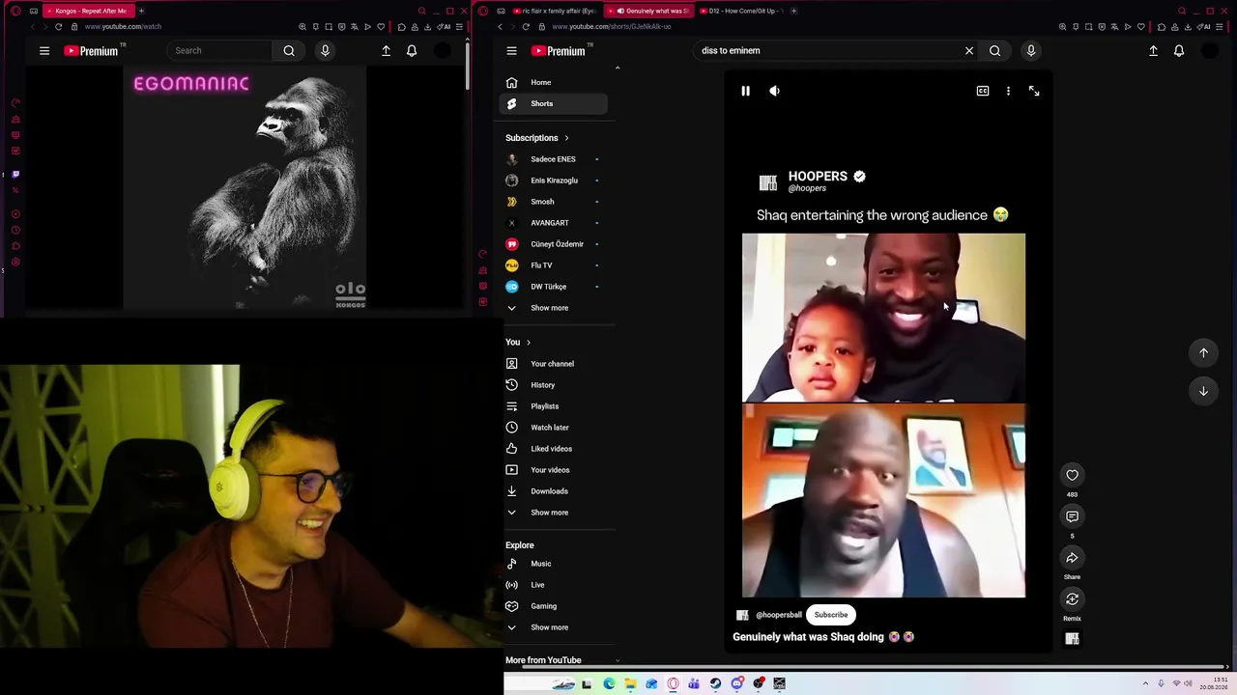Image resolution: width=1237 pixels, height=695 pixels.
Task: Start voice search in right YouTube window
Action: (x=1031, y=50)
